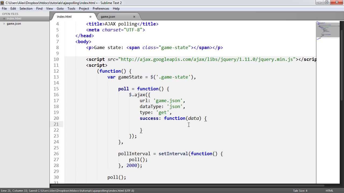Open the Tools menu
The image size is (344, 193).
pyautogui.click(x=71, y=9)
